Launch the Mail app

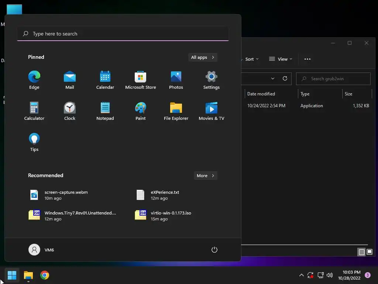[70, 80]
